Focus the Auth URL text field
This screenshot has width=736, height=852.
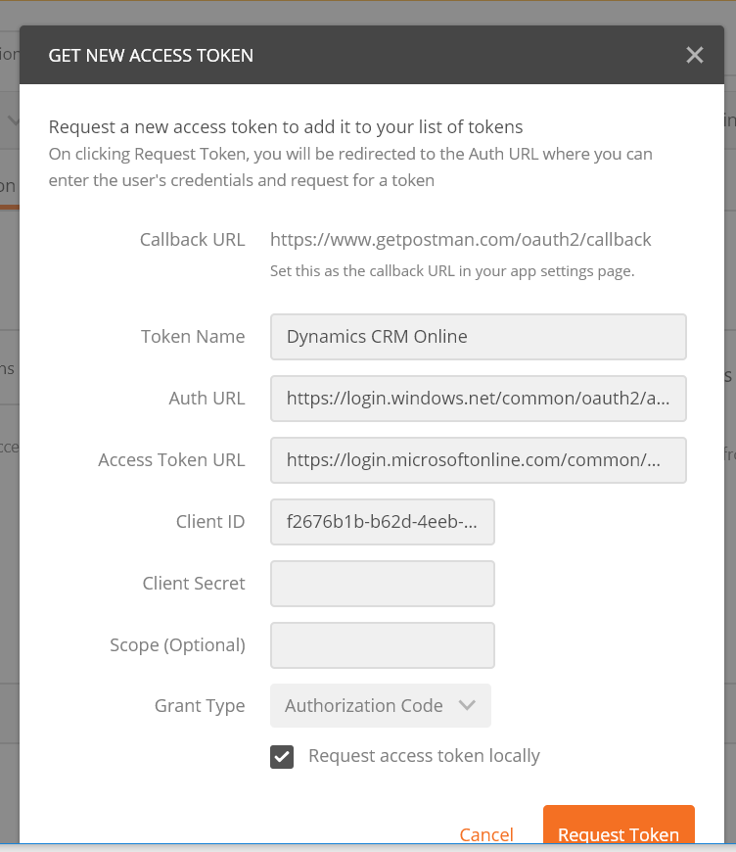(x=478, y=398)
